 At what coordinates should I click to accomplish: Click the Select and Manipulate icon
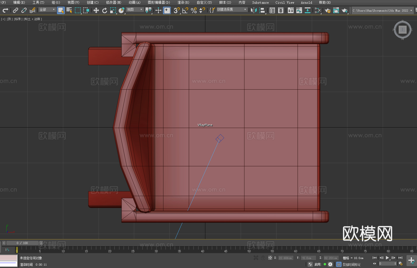(158, 10)
